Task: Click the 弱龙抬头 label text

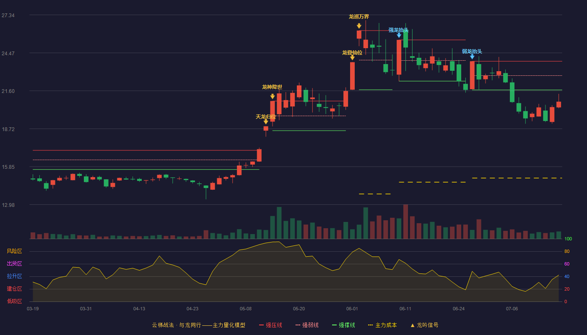Action: pos(472,52)
